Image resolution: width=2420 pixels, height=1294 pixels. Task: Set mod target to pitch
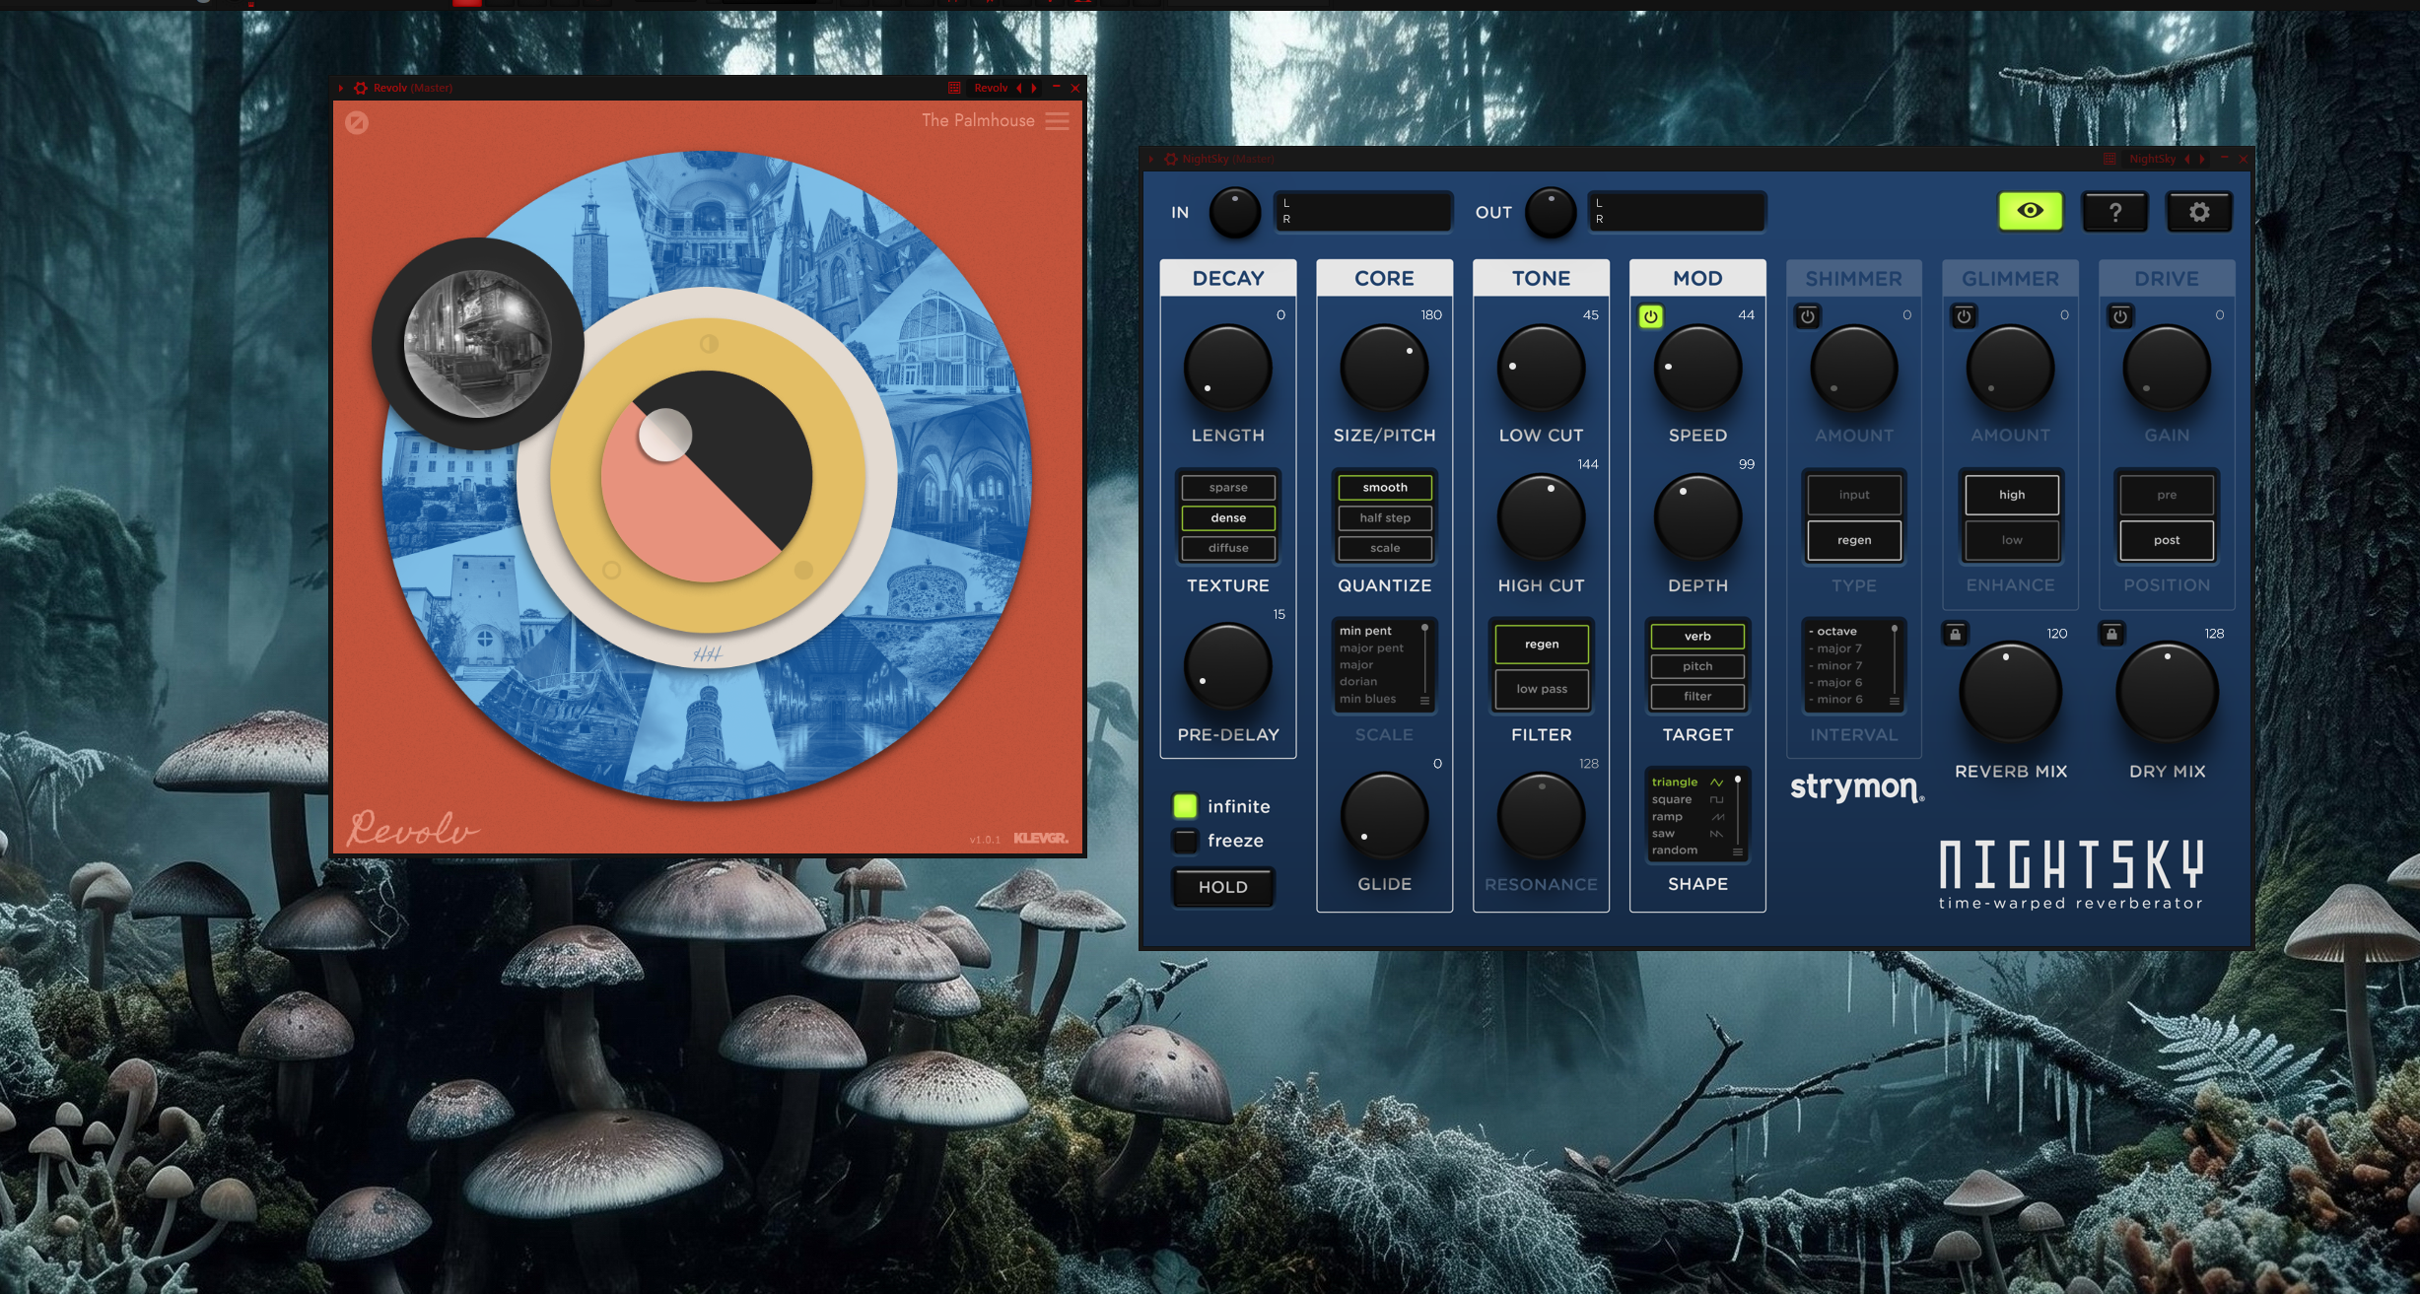coord(1697,666)
